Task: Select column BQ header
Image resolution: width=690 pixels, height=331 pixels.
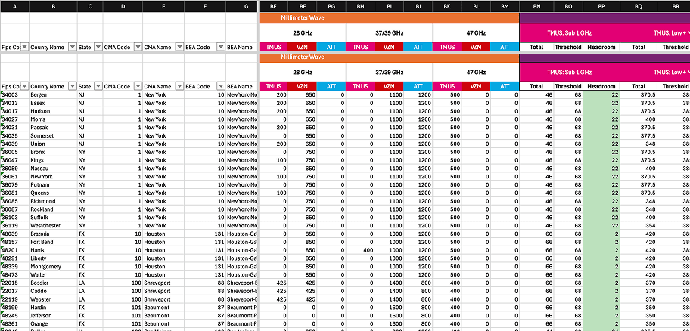Action: pos(639,6)
